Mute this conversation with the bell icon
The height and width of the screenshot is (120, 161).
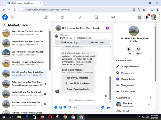click(x=128, y=49)
